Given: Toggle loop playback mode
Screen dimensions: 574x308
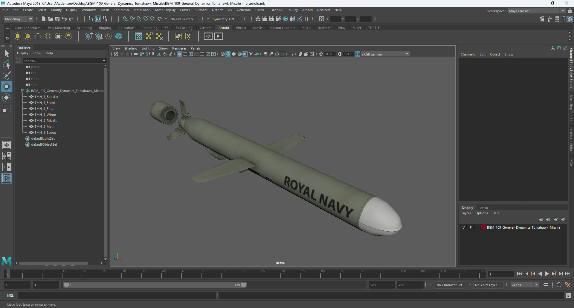Looking at the screenshot, I should pos(546,285).
